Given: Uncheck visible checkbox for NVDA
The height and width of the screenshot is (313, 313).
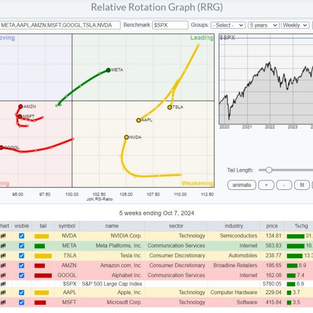Looking at the screenshot, I should point(21,236).
